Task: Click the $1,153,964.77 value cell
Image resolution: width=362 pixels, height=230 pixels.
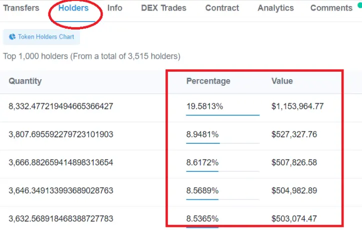Action: click(x=297, y=106)
